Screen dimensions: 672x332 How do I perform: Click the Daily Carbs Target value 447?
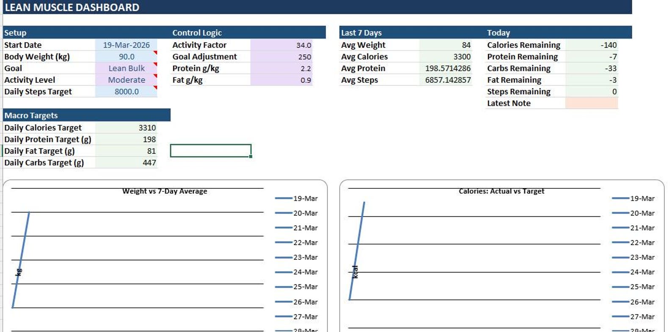point(126,163)
